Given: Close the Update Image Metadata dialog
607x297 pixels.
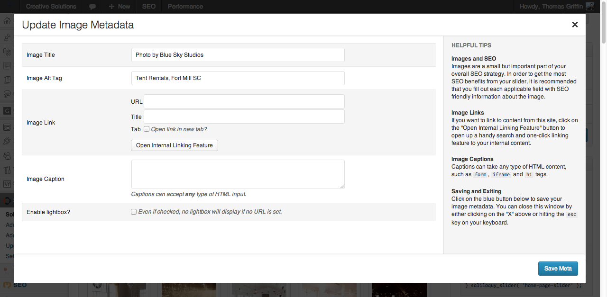Looking at the screenshot, I should (575, 25).
